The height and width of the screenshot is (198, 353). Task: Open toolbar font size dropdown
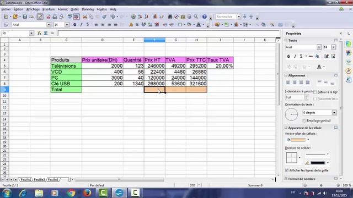click(x=67, y=25)
